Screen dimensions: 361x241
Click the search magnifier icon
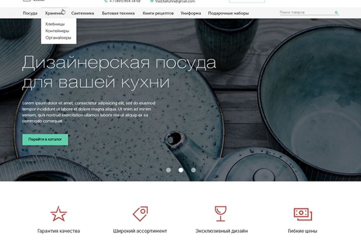coord(336,13)
